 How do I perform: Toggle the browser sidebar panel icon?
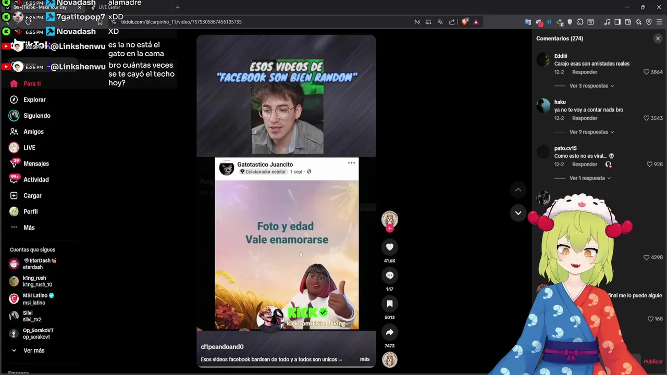(x=617, y=22)
